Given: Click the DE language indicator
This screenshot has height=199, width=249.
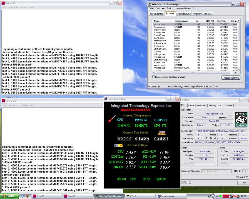Looking at the screenshot, I should [210, 196].
